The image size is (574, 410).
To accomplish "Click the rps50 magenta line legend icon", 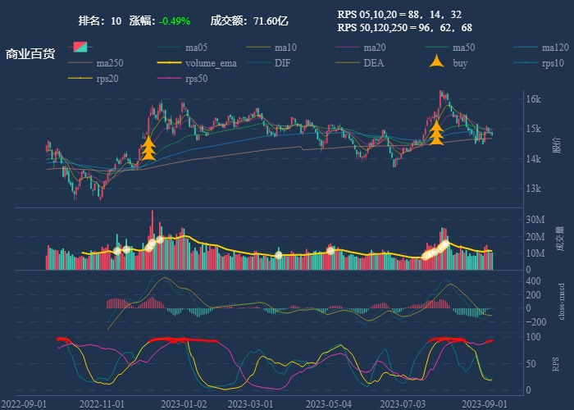I will point(171,79).
